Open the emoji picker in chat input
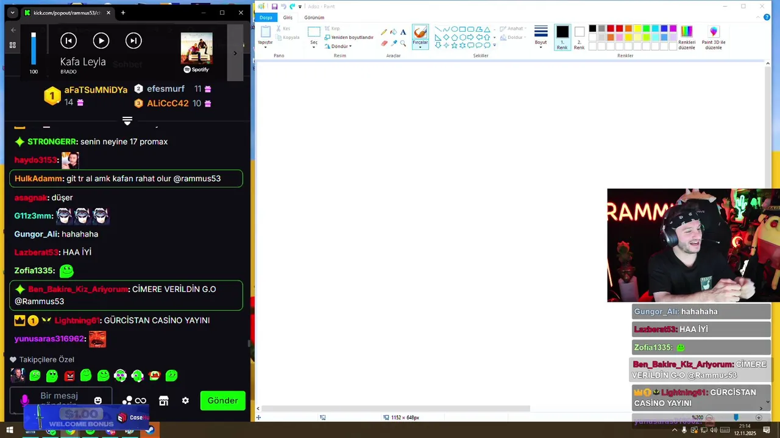 pyautogui.click(x=97, y=400)
